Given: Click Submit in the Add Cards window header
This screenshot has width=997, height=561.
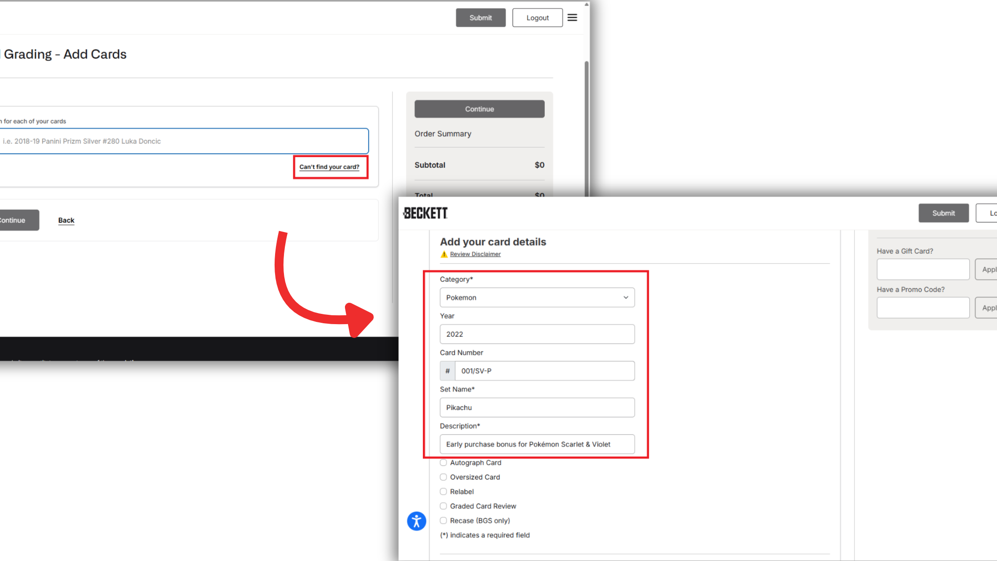Looking at the screenshot, I should [481, 18].
